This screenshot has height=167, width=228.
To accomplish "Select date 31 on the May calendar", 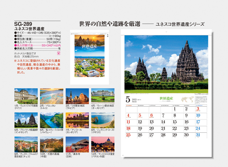I will click(198, 135).
